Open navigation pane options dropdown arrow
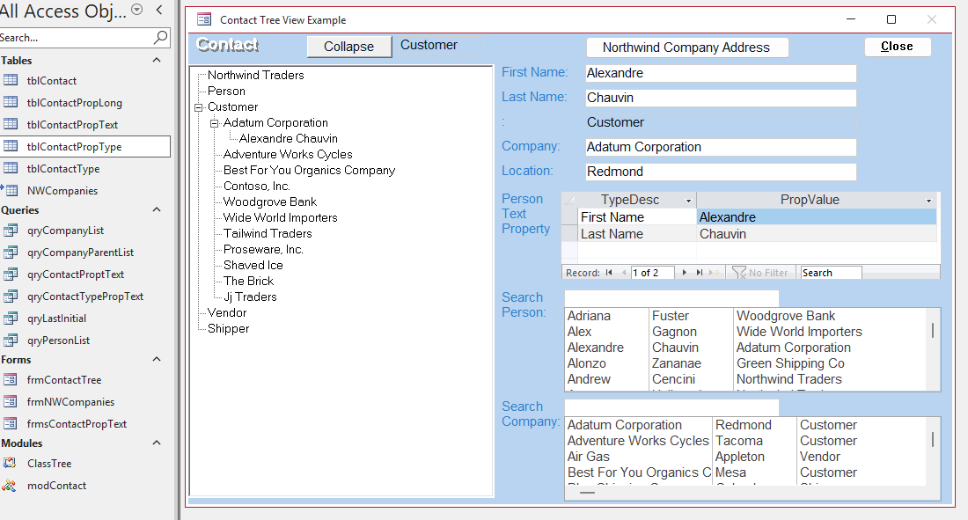 (137, 10)
